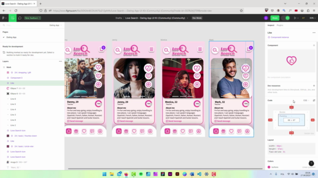This screenshot has height=178, width=318.
Task: Select the Line 4 layer
Action: [13, 109]
